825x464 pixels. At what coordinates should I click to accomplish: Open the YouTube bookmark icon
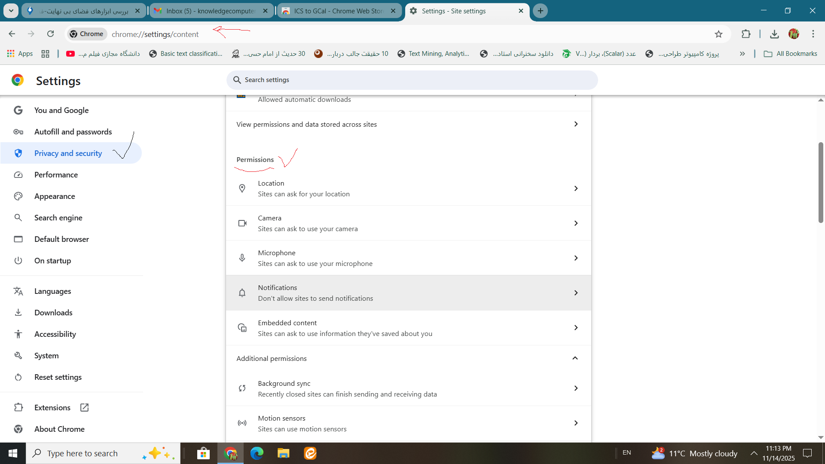70,54
